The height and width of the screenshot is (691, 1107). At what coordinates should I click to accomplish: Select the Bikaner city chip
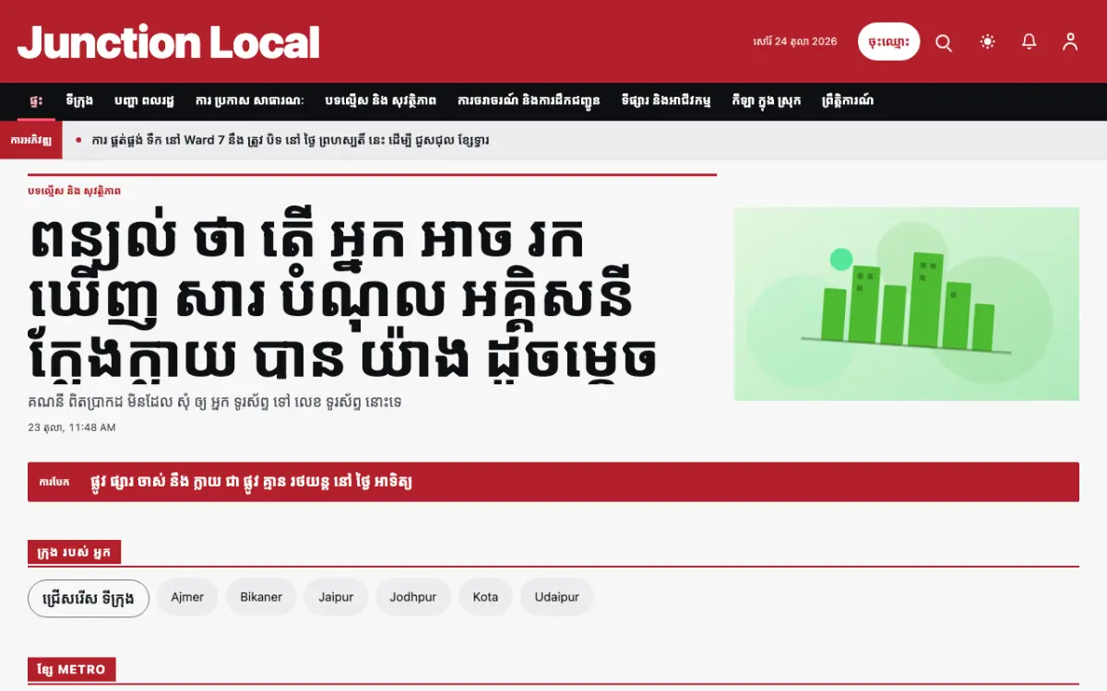261,597
